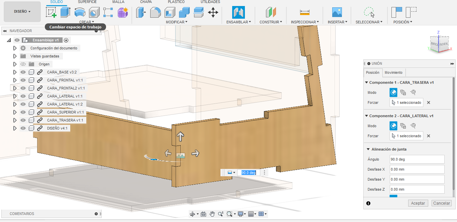This screenshot has height=222, width=457.
Task: Expand the Configuración del documento node
Action: [x=15, y=48]
